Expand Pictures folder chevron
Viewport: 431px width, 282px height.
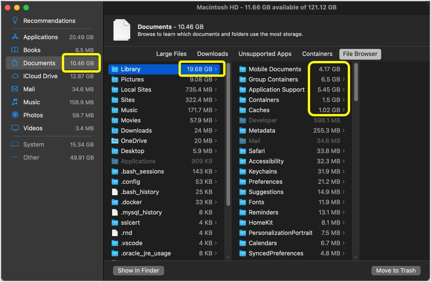pos(216,79)
